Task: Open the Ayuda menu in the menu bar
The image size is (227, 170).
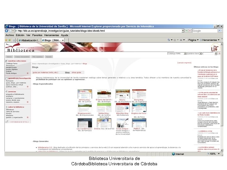Action: pyautogui.click(x=64, y=35)
